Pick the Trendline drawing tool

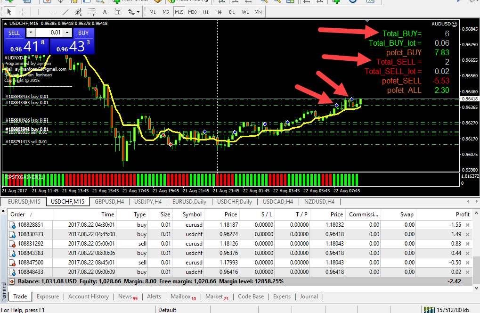coord(65,12)
